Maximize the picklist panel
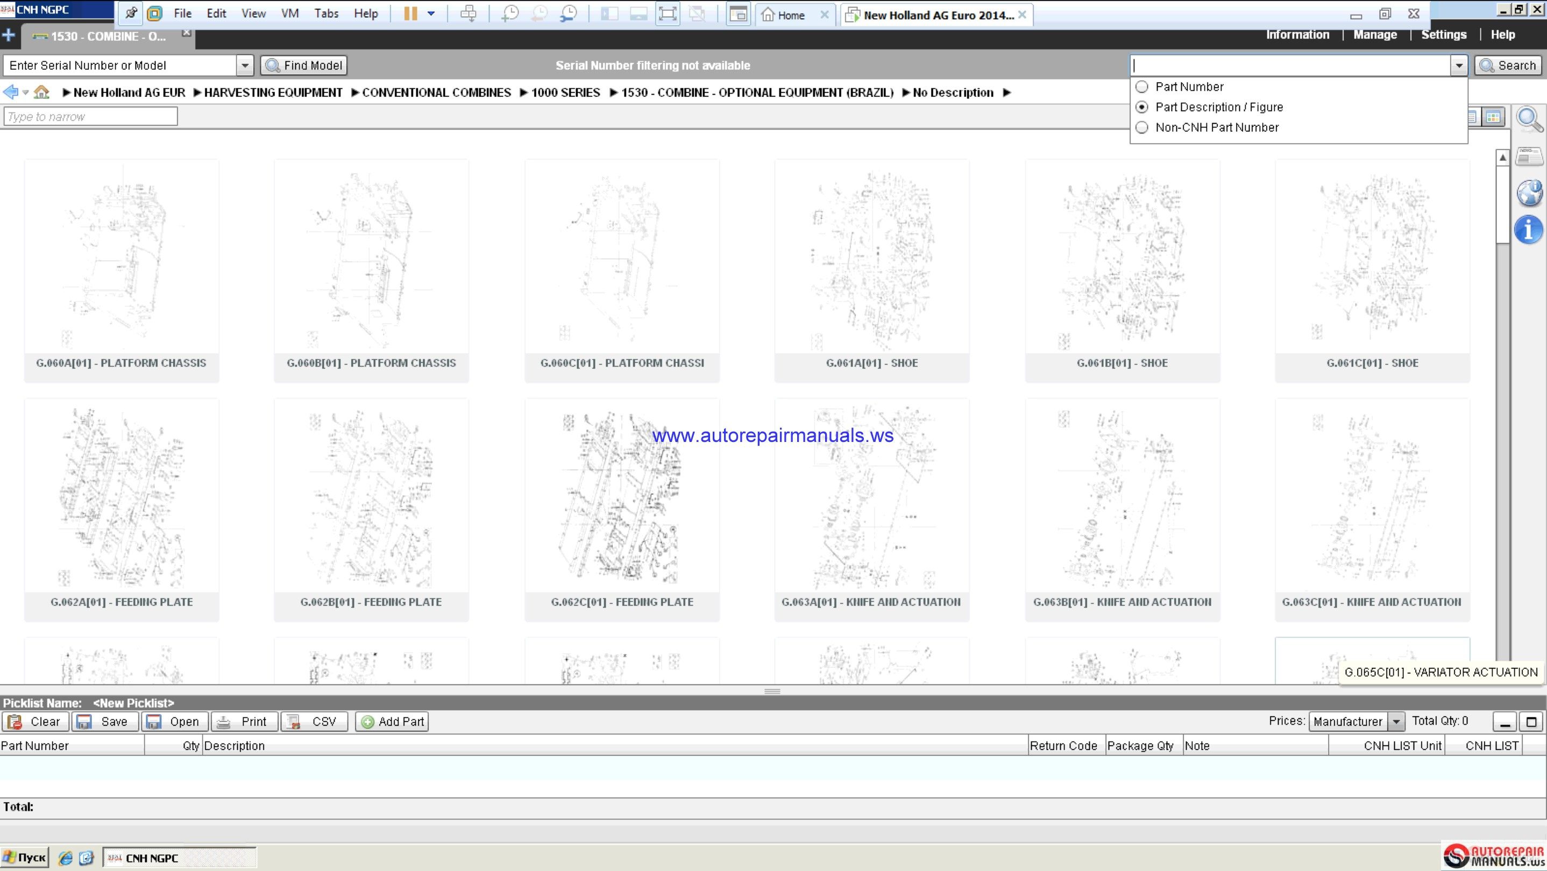This screenshot has width=1547, height=871. click(x=1531, y=722)
